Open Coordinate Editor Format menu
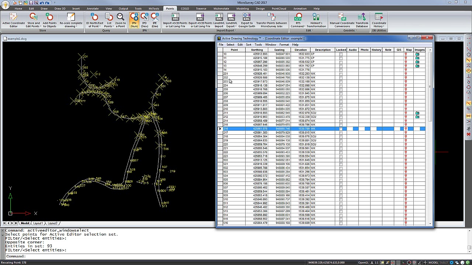Image resolution: width=472 pixels, height=265 pixels. [284, 45]
